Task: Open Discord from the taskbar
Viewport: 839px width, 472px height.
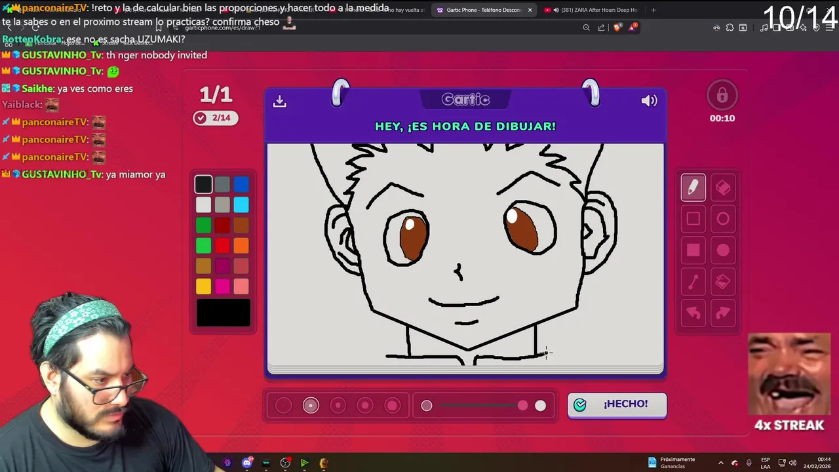Action: pos(247,463)
